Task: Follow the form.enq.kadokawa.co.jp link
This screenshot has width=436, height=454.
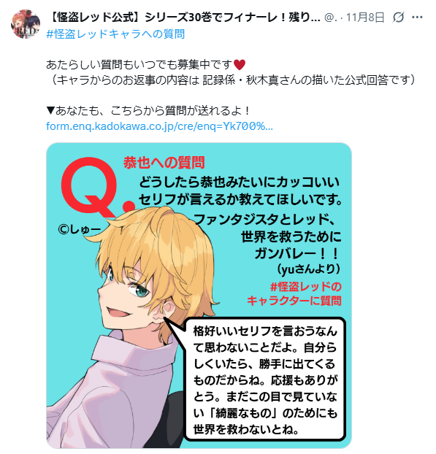Action: [x=159, y=126]
